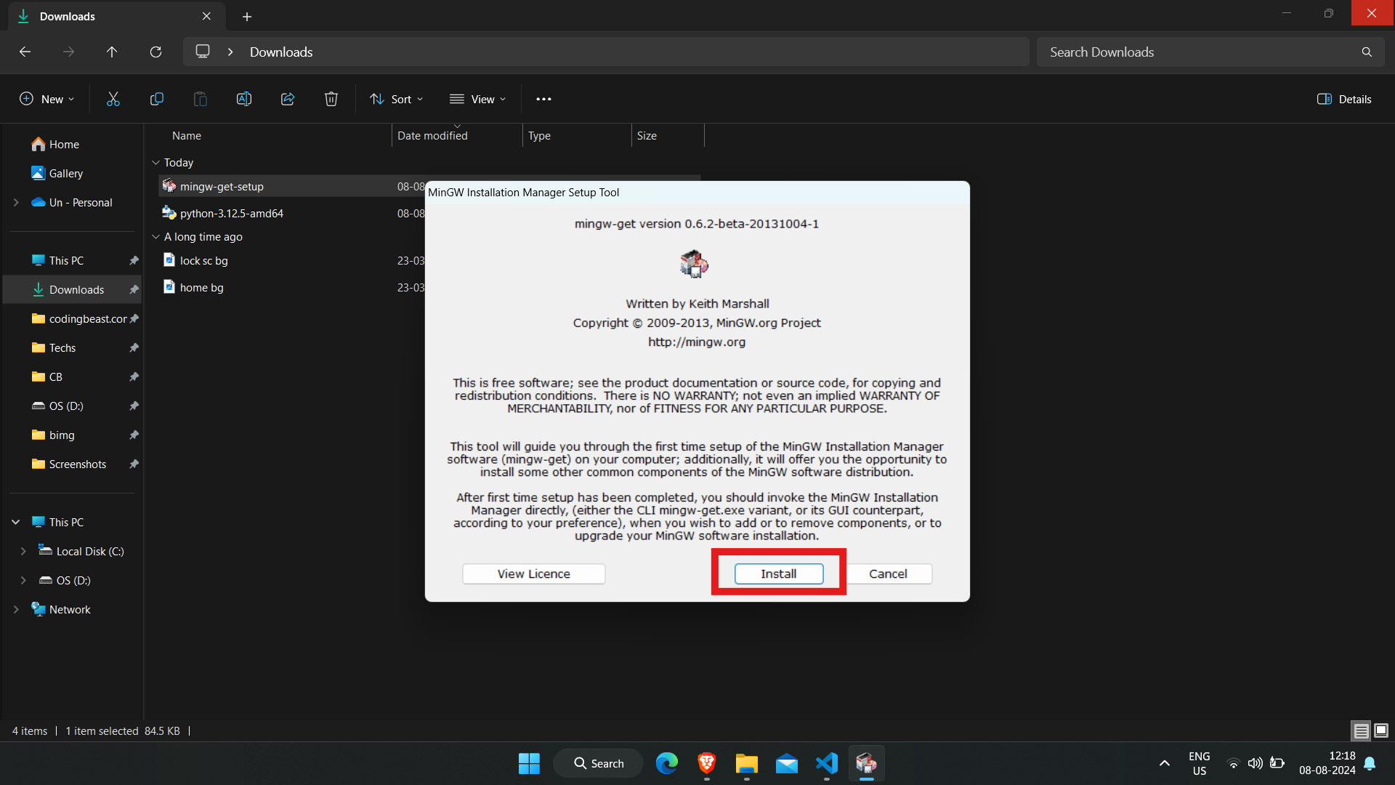
Task: Click the Forward navigation arrow
Action: [68, 52]
